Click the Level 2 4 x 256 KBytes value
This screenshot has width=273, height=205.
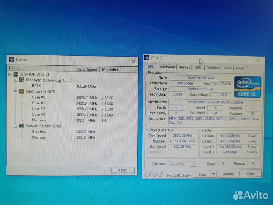point(230,147)
